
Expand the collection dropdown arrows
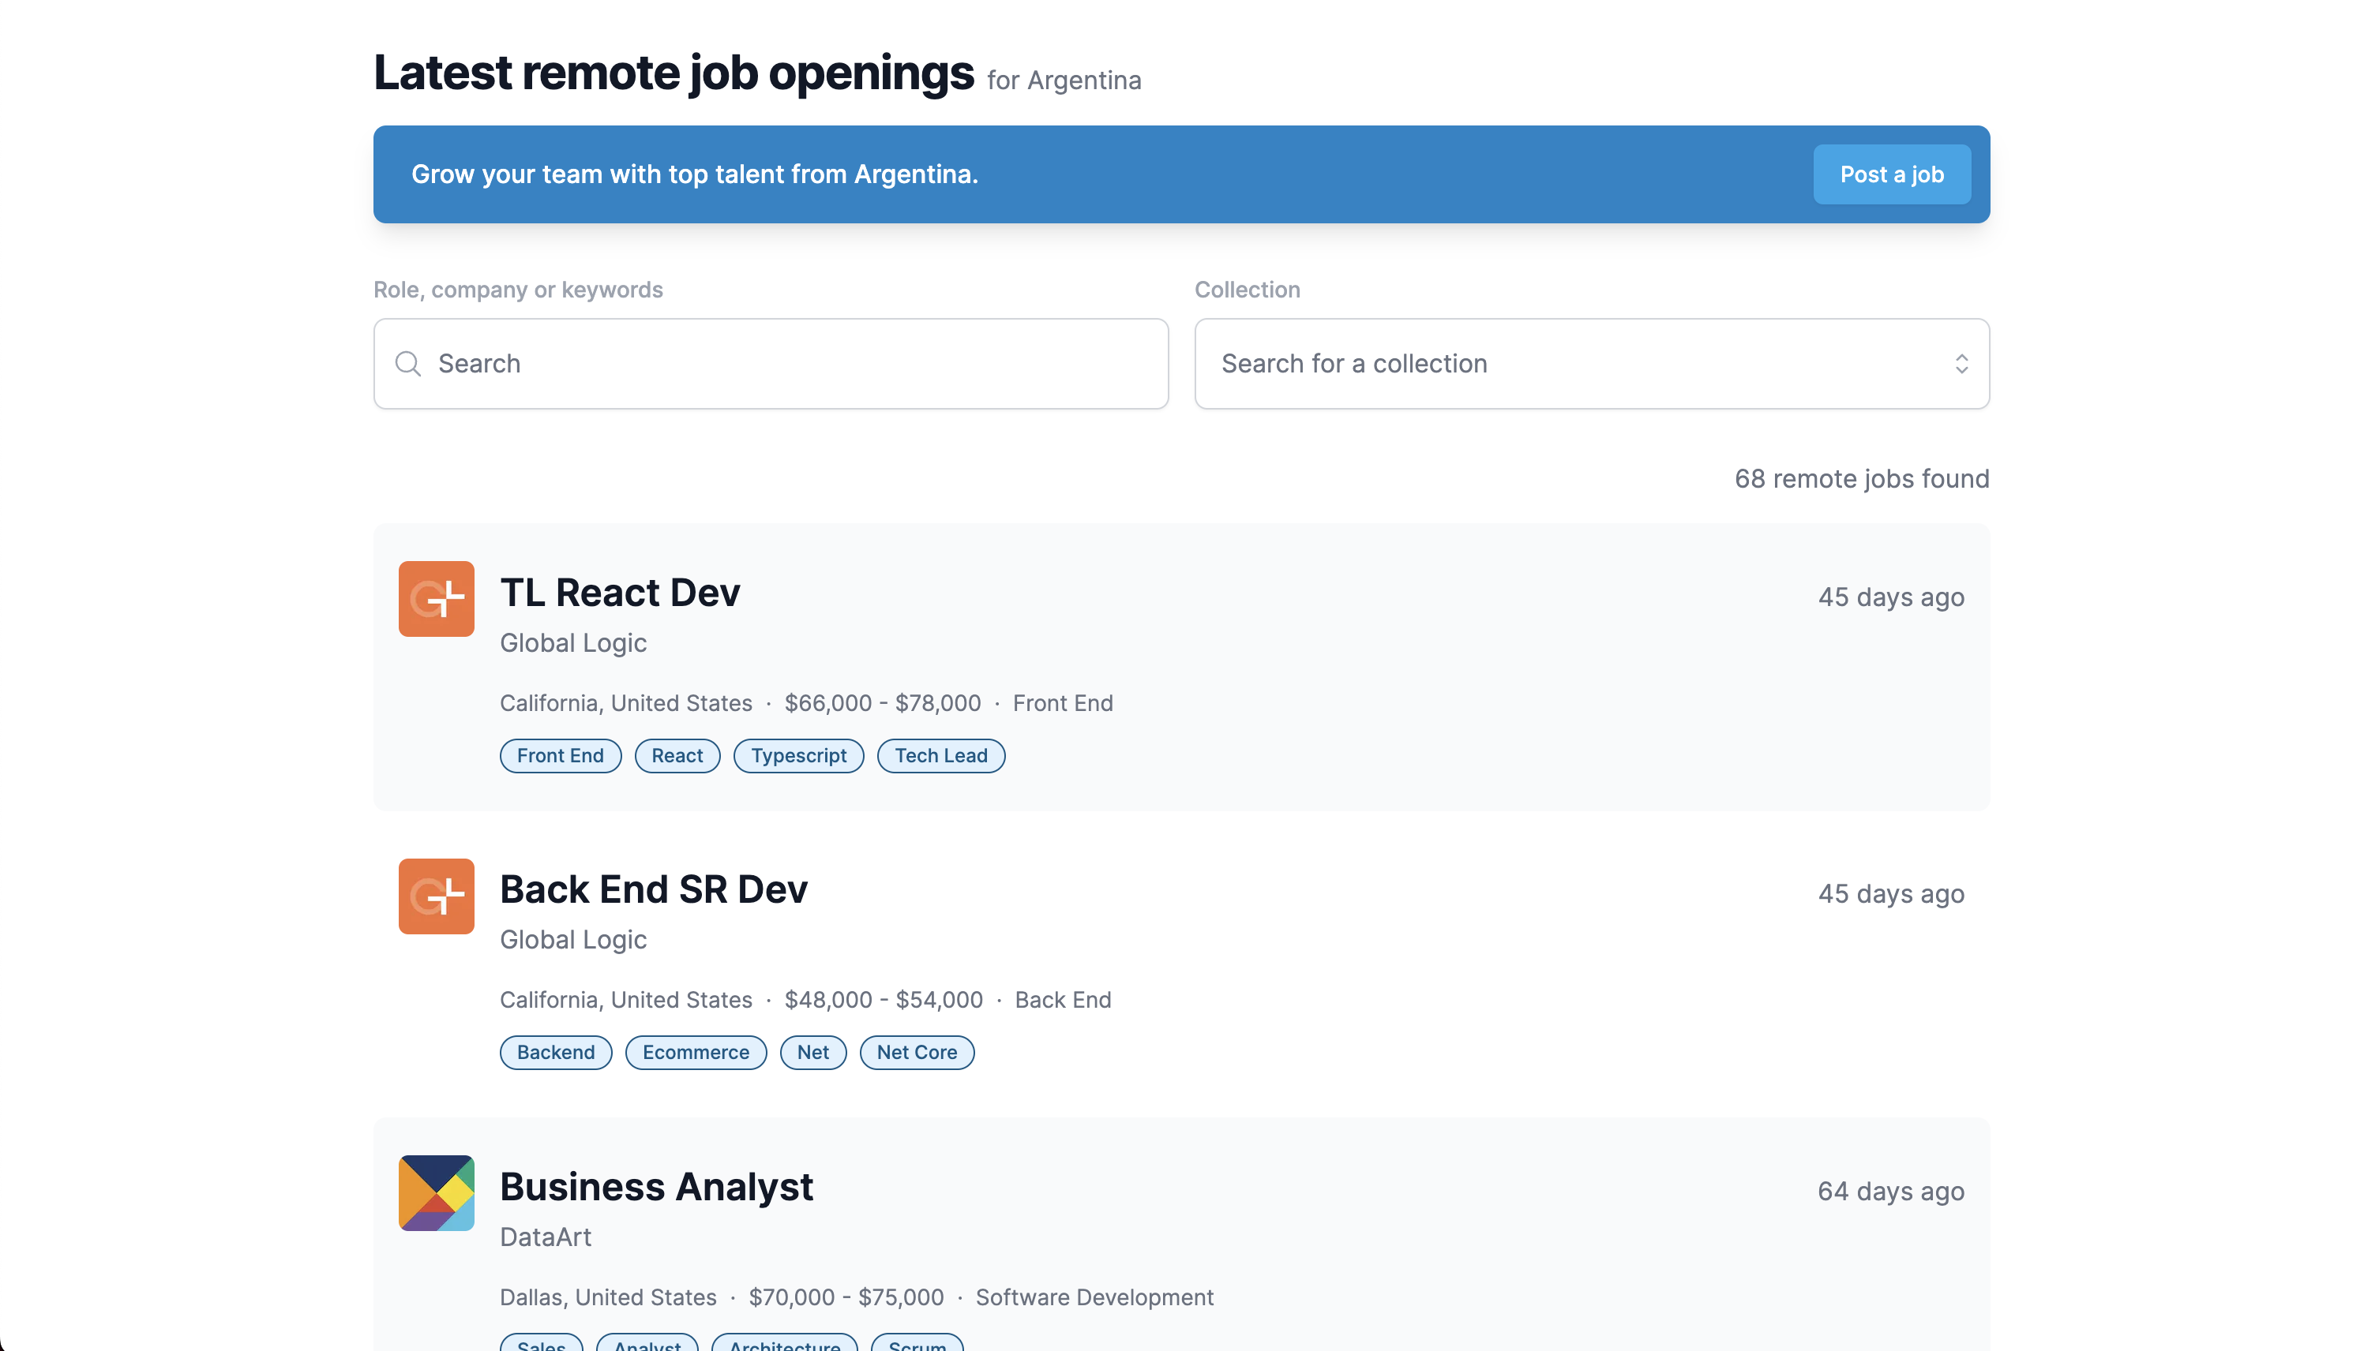[x=1961, y=364]
